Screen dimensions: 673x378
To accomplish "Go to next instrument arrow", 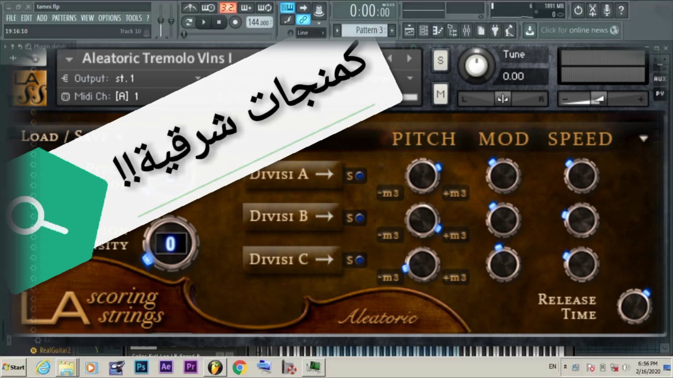I will [x=409, y=58].
